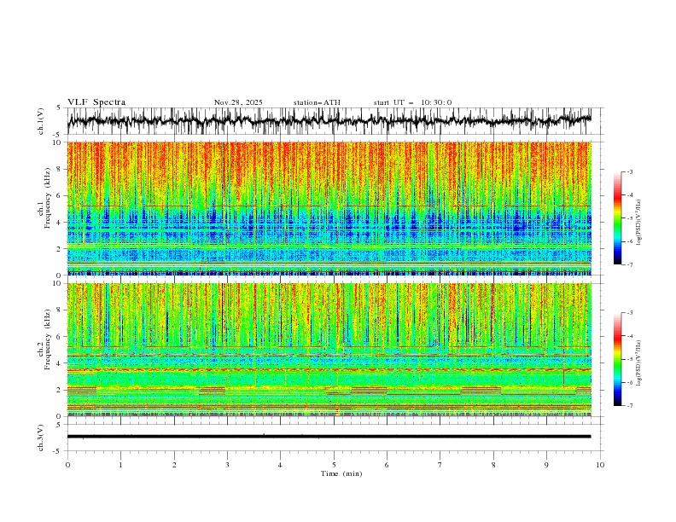Click the "Time (min)" x-axis label
Screen dimensions: 676x522
coord(341,473)
